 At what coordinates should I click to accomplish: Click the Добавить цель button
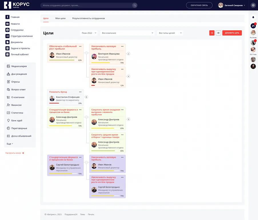(x=232, y=33)
